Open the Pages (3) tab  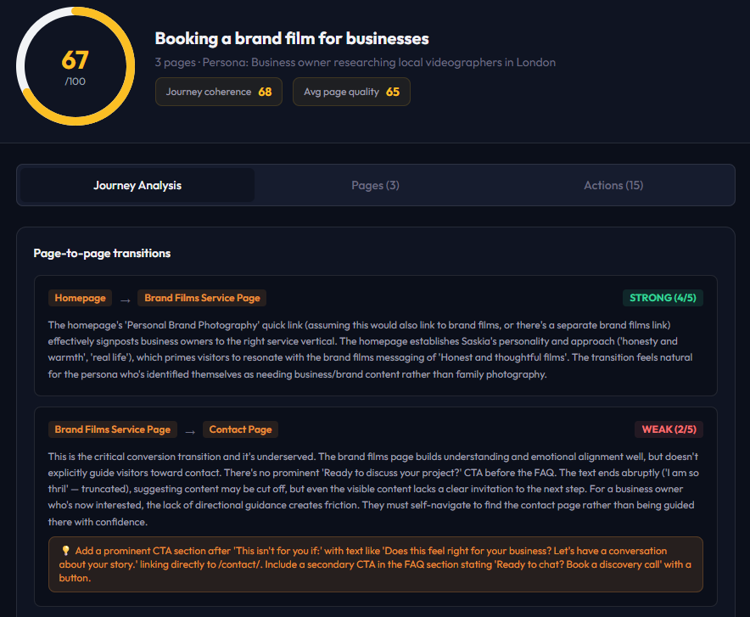click(375, 185)
